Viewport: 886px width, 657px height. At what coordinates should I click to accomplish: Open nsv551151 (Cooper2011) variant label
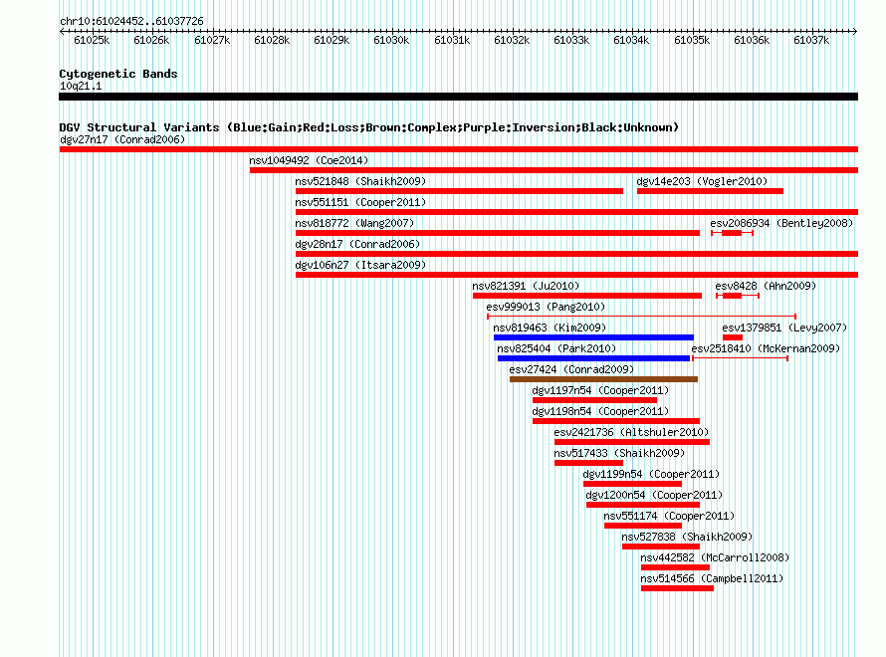[360, 202]
